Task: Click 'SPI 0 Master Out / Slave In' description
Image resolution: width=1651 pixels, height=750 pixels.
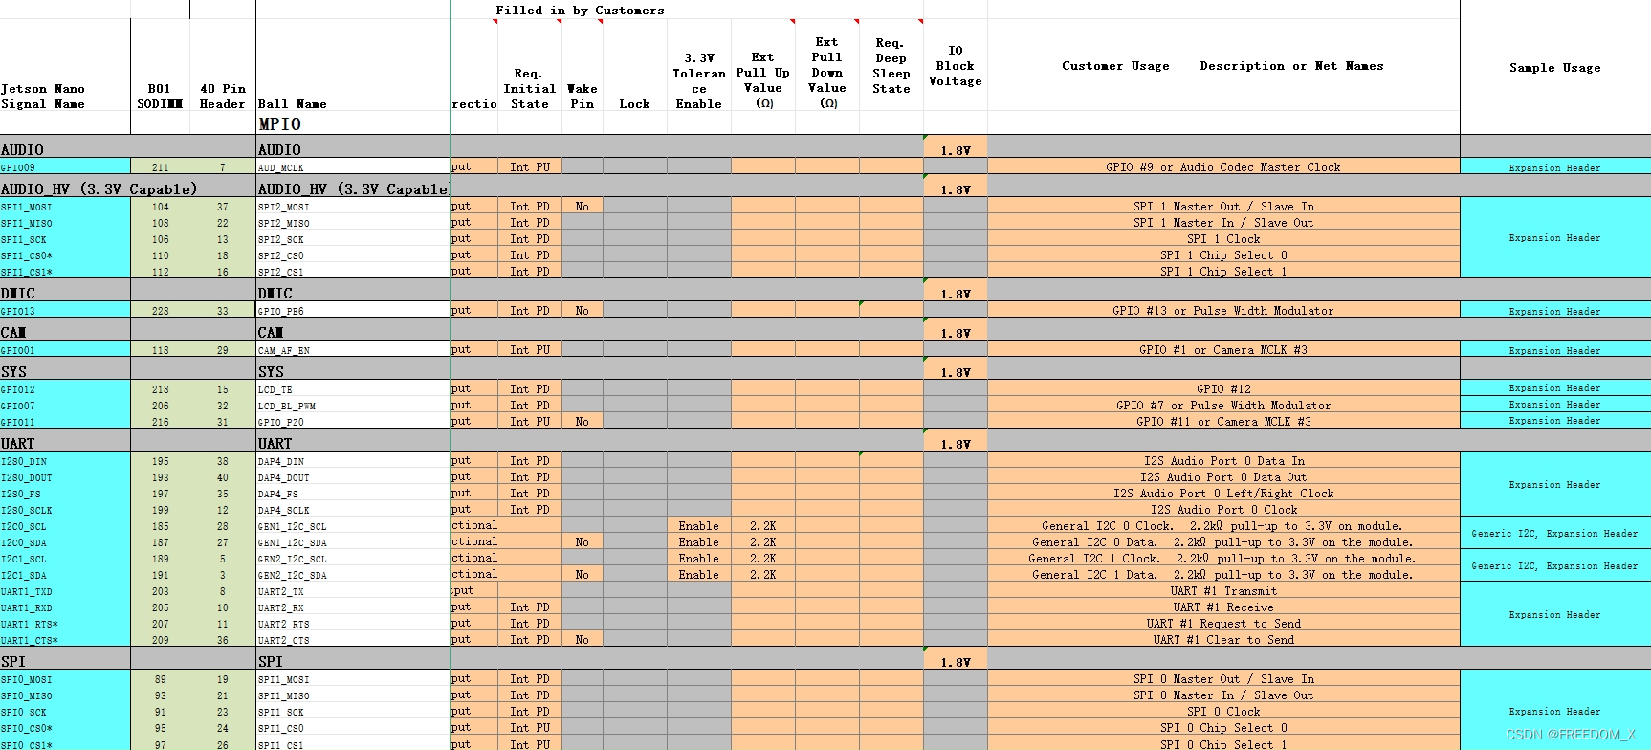Action: point(1223,678)
